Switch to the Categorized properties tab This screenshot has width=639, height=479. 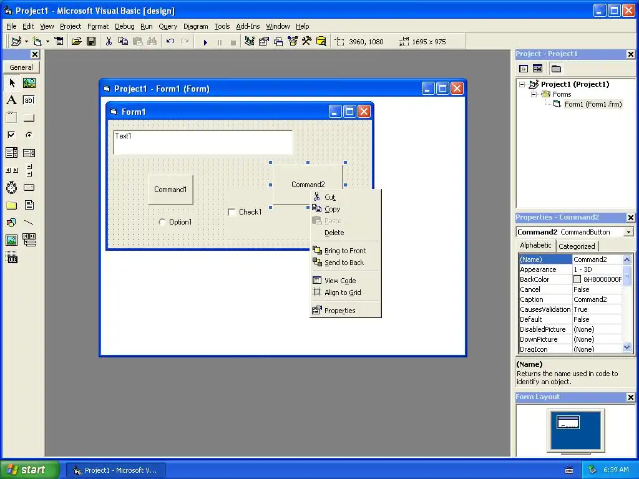pos(577,246)
